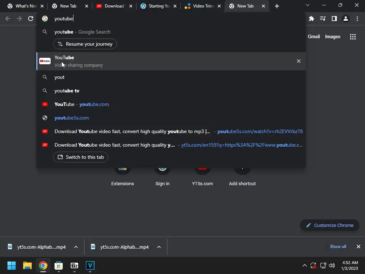
Task: Open the Google apps grid
Action: click(x=353, y=37)
